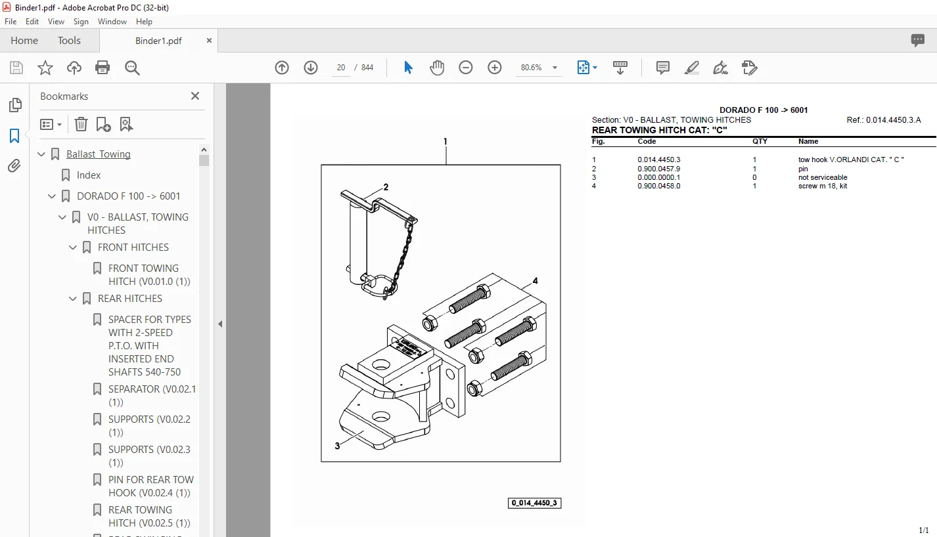The width and height of the screenshot is (937, 537).
Task: Click part code 0.900.0457.9 in table
Action: click(x=659, y=169)
